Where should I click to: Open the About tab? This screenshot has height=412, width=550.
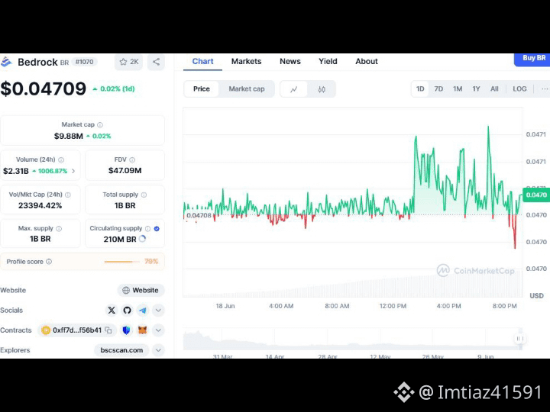tap(367, 61)
